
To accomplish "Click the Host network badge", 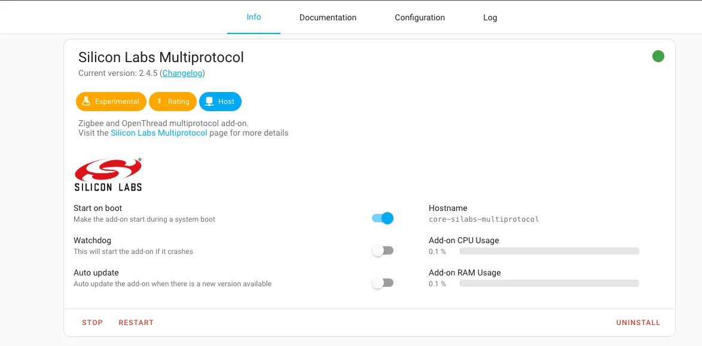I will click(x=220, y=102).
